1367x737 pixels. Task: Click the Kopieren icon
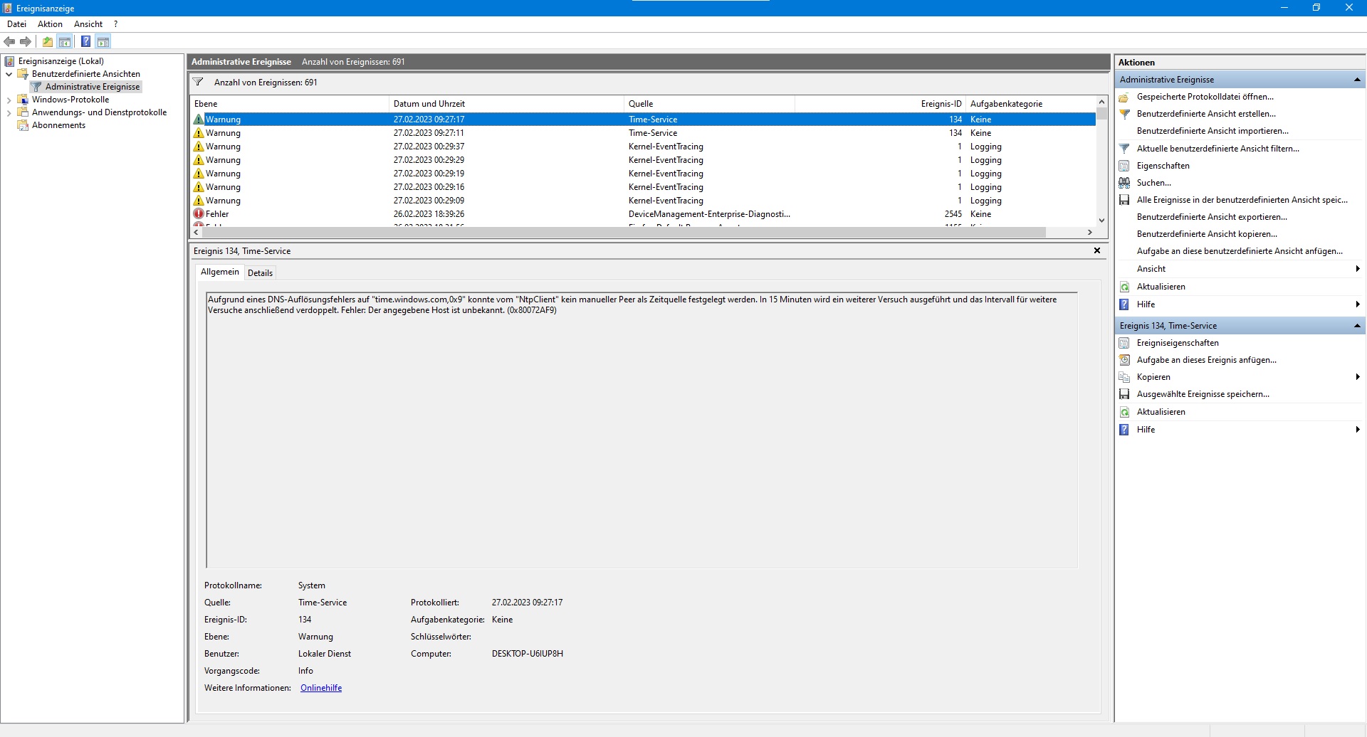[1124, 377]
